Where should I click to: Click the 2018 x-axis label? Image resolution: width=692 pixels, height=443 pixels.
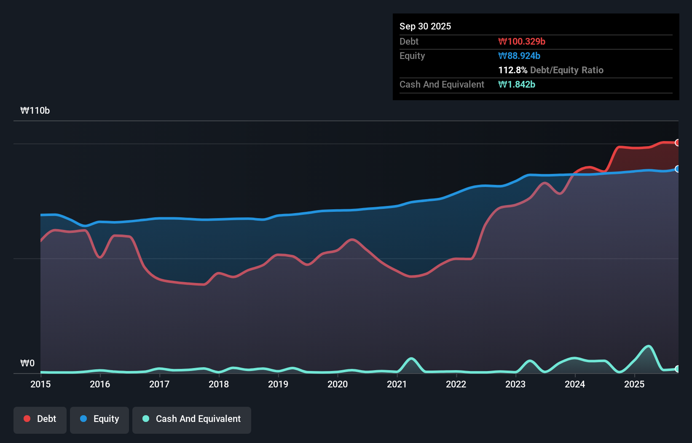pos(219,384)
